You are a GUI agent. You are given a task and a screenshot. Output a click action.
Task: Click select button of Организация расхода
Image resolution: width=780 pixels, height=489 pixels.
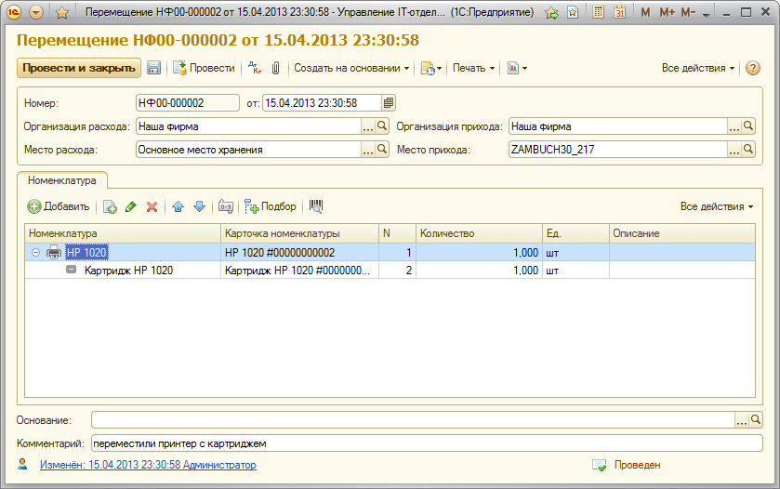point(368,126)
